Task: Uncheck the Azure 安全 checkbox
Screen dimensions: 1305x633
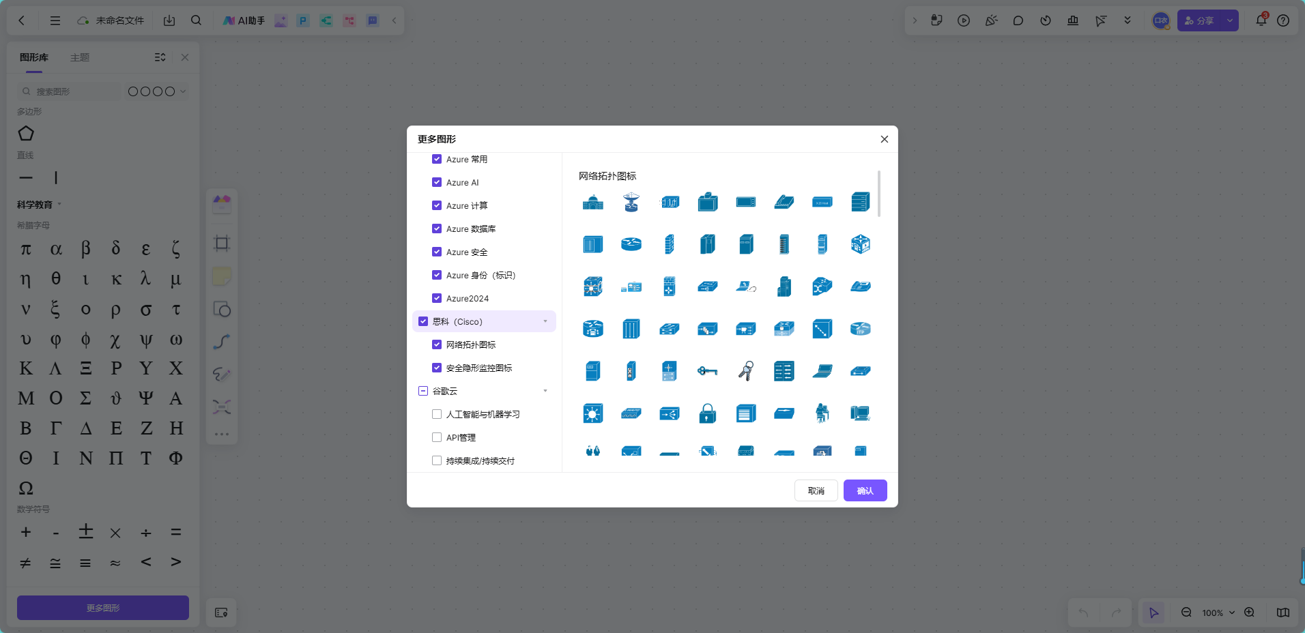Action: pyautogui.click(x=437, y=252)
